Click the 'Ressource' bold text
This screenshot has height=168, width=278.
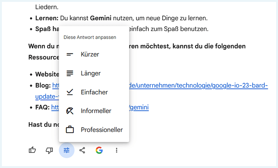44,57
